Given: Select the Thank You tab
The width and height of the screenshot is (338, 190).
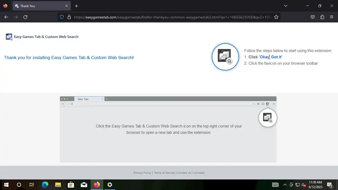Looking at the screenshot, I should pyautogui.click(x=41, y=6).
